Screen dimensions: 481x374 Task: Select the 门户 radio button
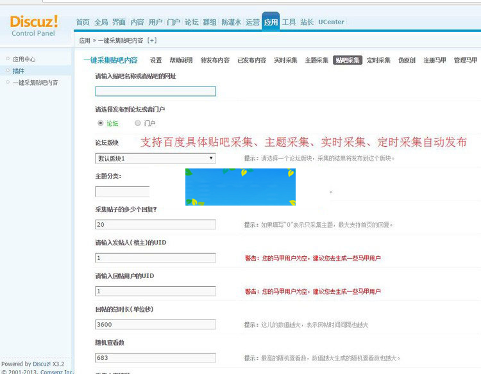(138, 123)
